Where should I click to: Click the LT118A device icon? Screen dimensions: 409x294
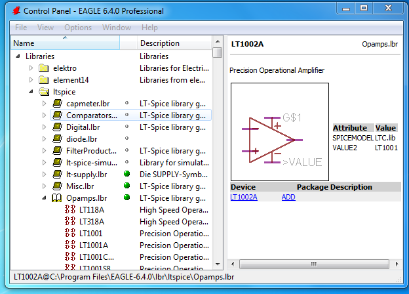70,209
